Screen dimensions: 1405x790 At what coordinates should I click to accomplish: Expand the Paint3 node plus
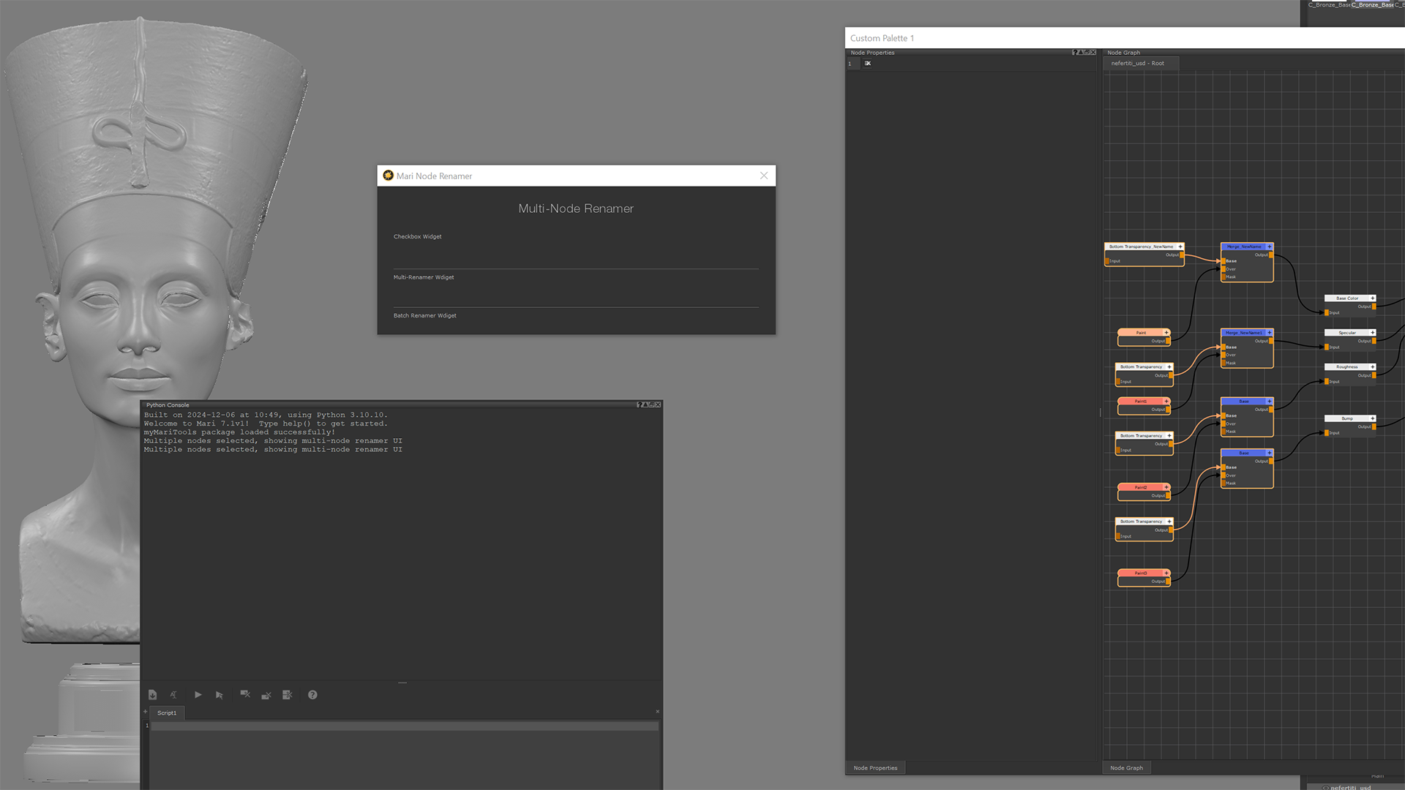[x=1166, y=573]
